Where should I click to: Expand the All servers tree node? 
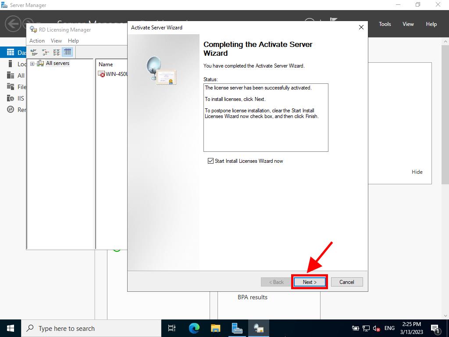click(x=32, y=64)
